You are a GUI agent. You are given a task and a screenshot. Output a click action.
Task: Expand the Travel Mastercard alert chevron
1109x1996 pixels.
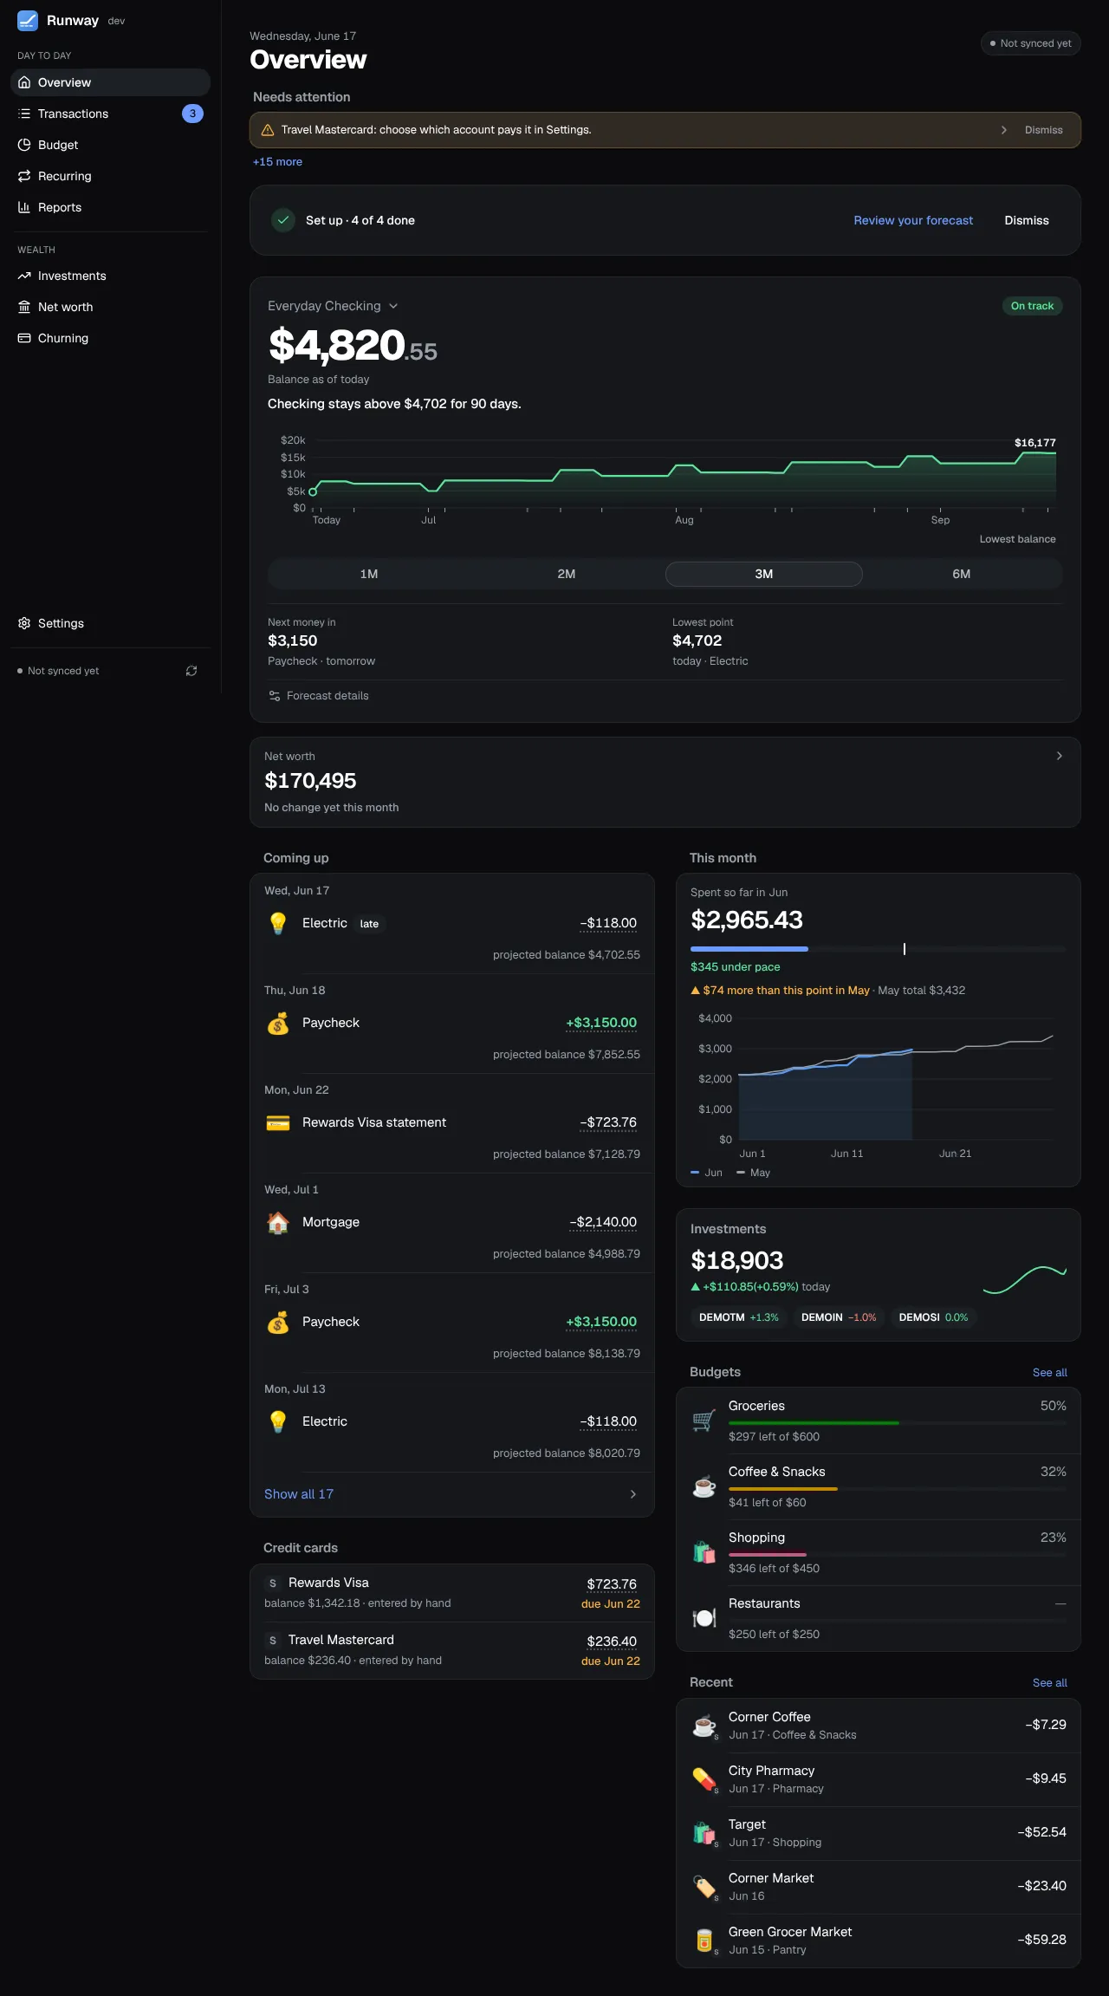click(1004, 130)
